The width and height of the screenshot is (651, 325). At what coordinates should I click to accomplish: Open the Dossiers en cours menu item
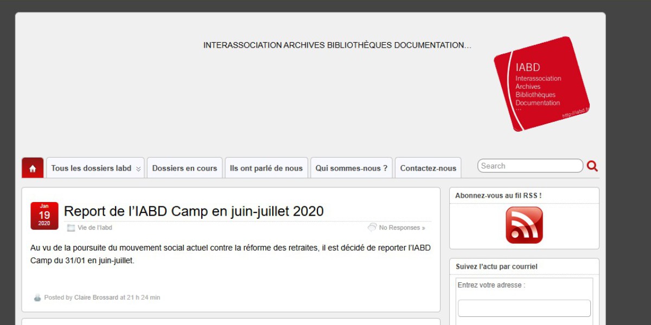pos(184,168)
